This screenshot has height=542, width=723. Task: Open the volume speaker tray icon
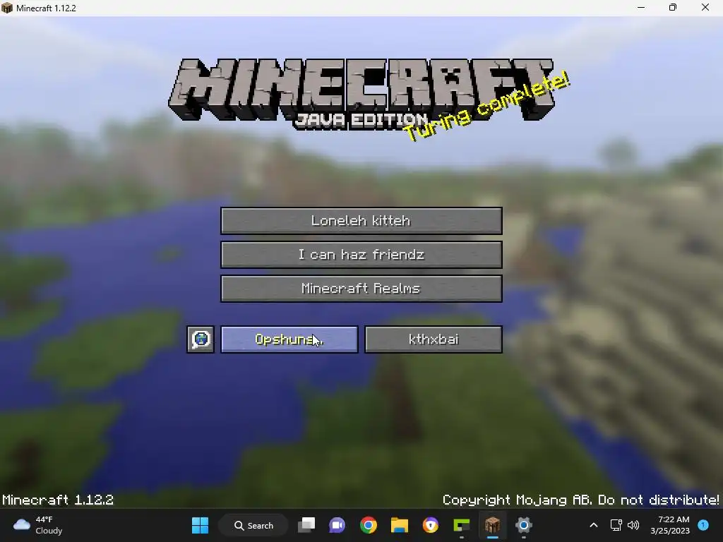633,525
